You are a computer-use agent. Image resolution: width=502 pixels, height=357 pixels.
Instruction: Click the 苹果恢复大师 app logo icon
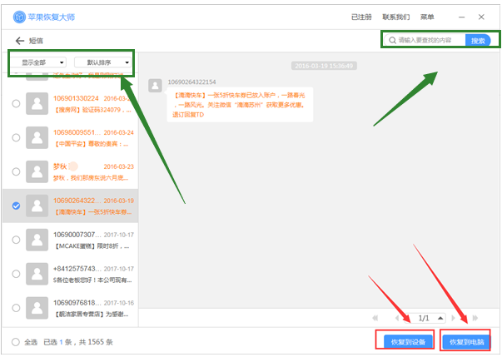(x=19, y=17)
